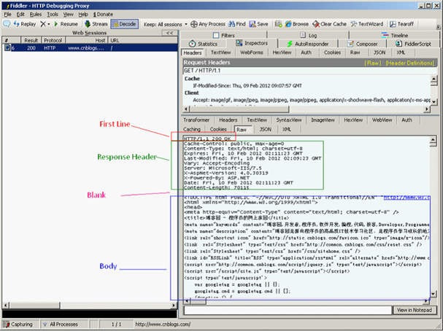Screen dimensions: 443x331
Task: Toggle the Stream mode button
Action: 96,24
